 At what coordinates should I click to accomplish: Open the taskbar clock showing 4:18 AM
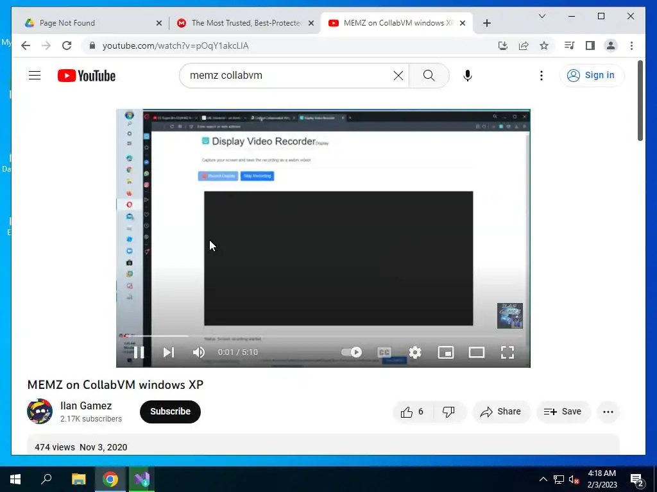tap(602, 479)
